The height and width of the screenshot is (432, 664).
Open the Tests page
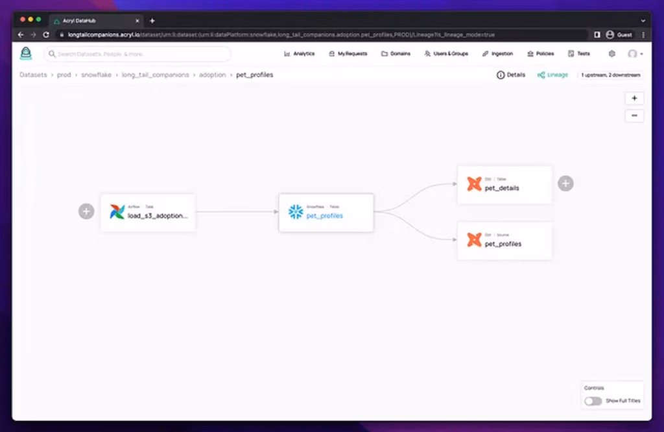[x=579, y=54]
